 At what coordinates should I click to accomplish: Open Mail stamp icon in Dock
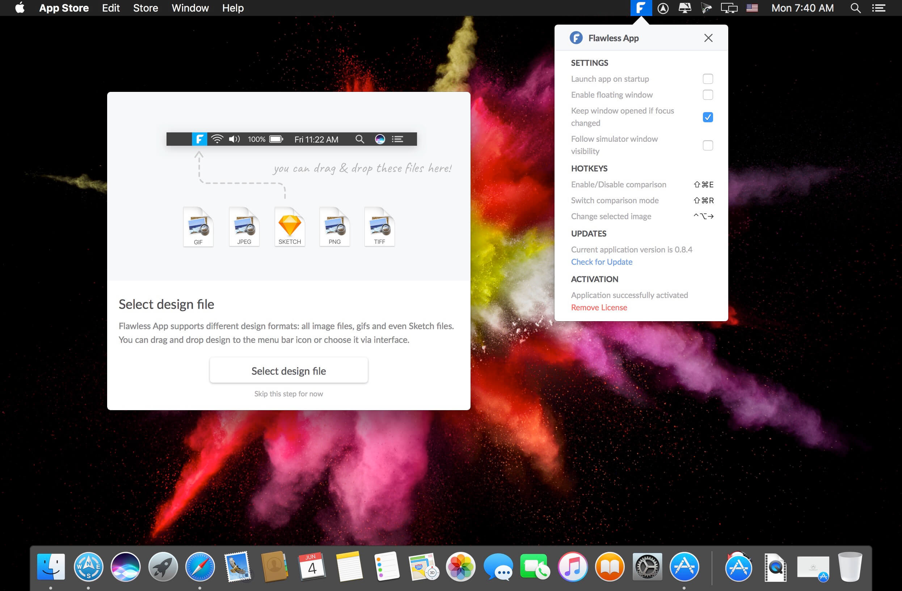click(238, 567)
